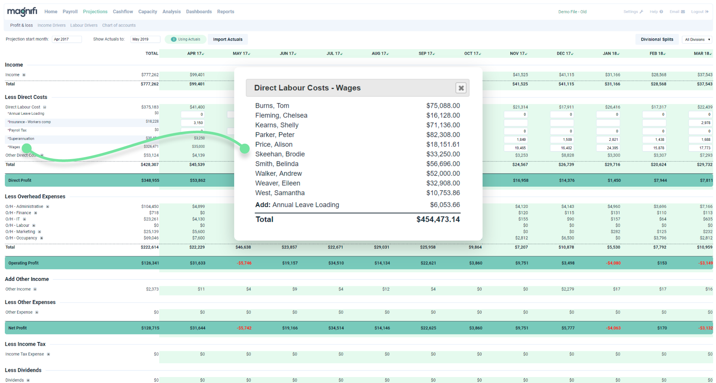This screenshot has height=383, width=716.
Task: Expand the O/H - Marketing details
Action: click(x=40, y=231)
